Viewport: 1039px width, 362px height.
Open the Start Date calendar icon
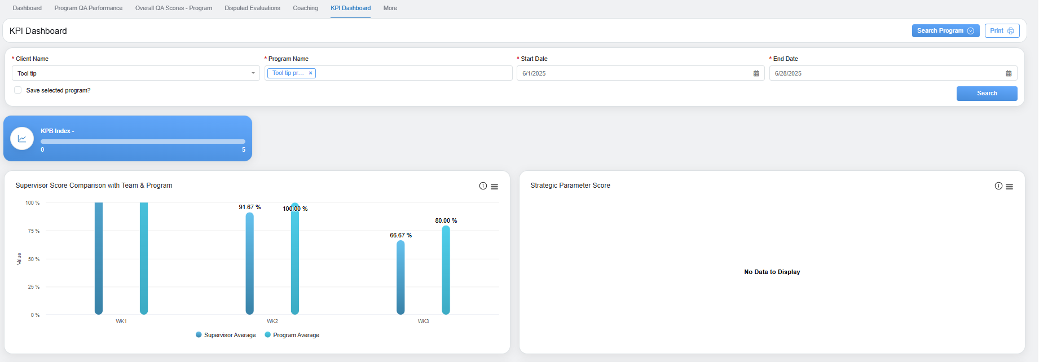click(756, 73)
